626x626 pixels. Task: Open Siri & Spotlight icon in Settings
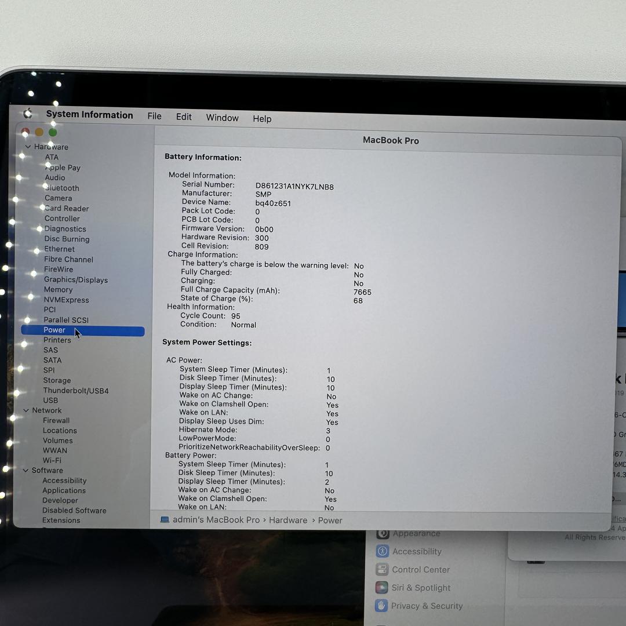pos(381,587)
